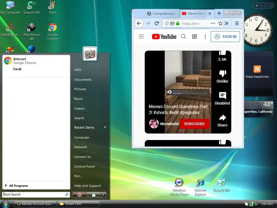Expand shutdown options arrow
This screenshot has height=208, width=277.
point(104,195)
